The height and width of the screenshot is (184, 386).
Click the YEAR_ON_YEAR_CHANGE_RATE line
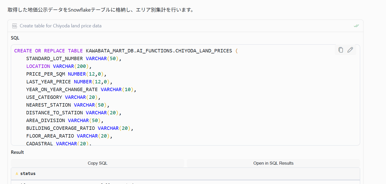coord(81,90)
